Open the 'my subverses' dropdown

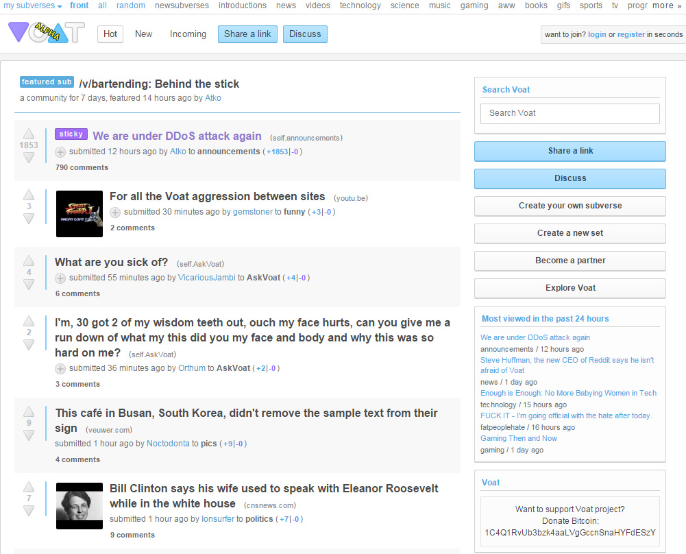point(33,5)
